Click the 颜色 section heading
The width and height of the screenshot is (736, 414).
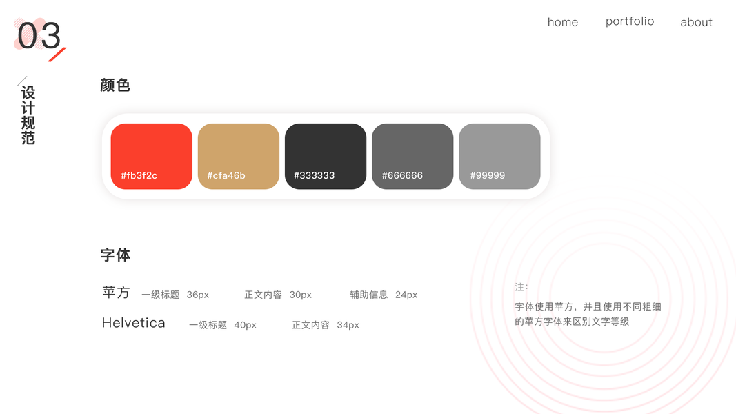[115, 86]
